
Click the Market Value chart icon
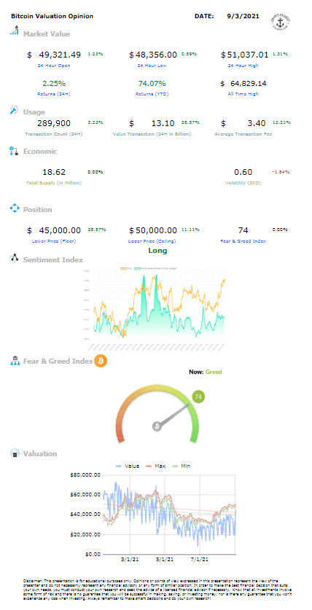tap(14, 31)
